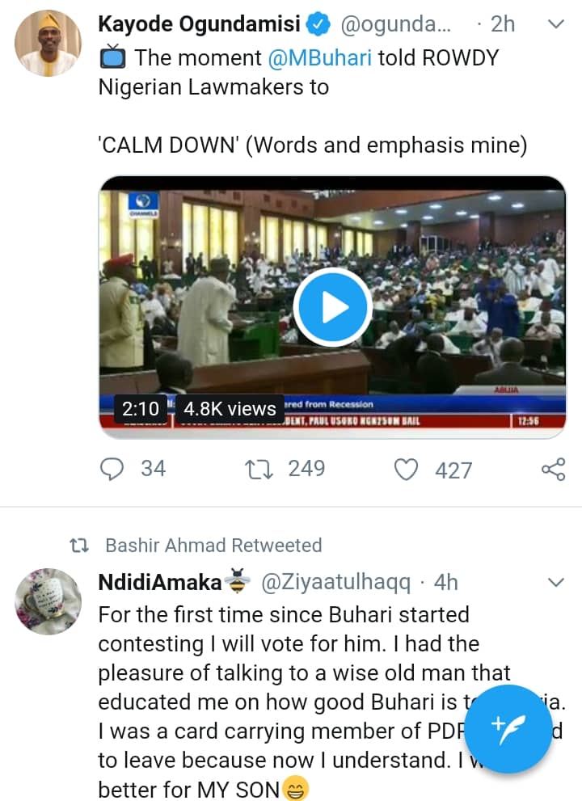Share the video tweet

click(x=552, y=470)
